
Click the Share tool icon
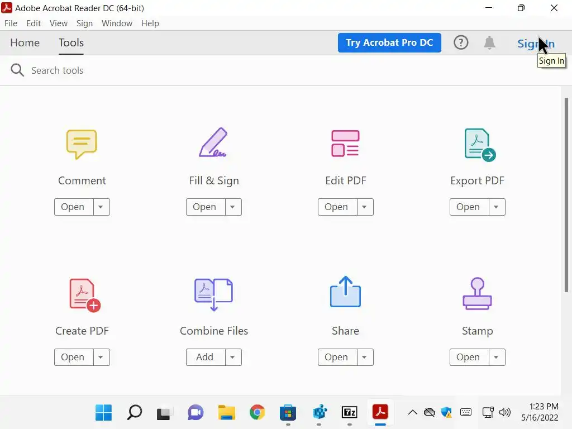click(345, 292)
